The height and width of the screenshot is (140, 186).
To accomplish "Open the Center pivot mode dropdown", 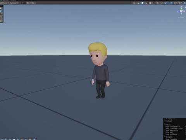I will click(5, 3).
